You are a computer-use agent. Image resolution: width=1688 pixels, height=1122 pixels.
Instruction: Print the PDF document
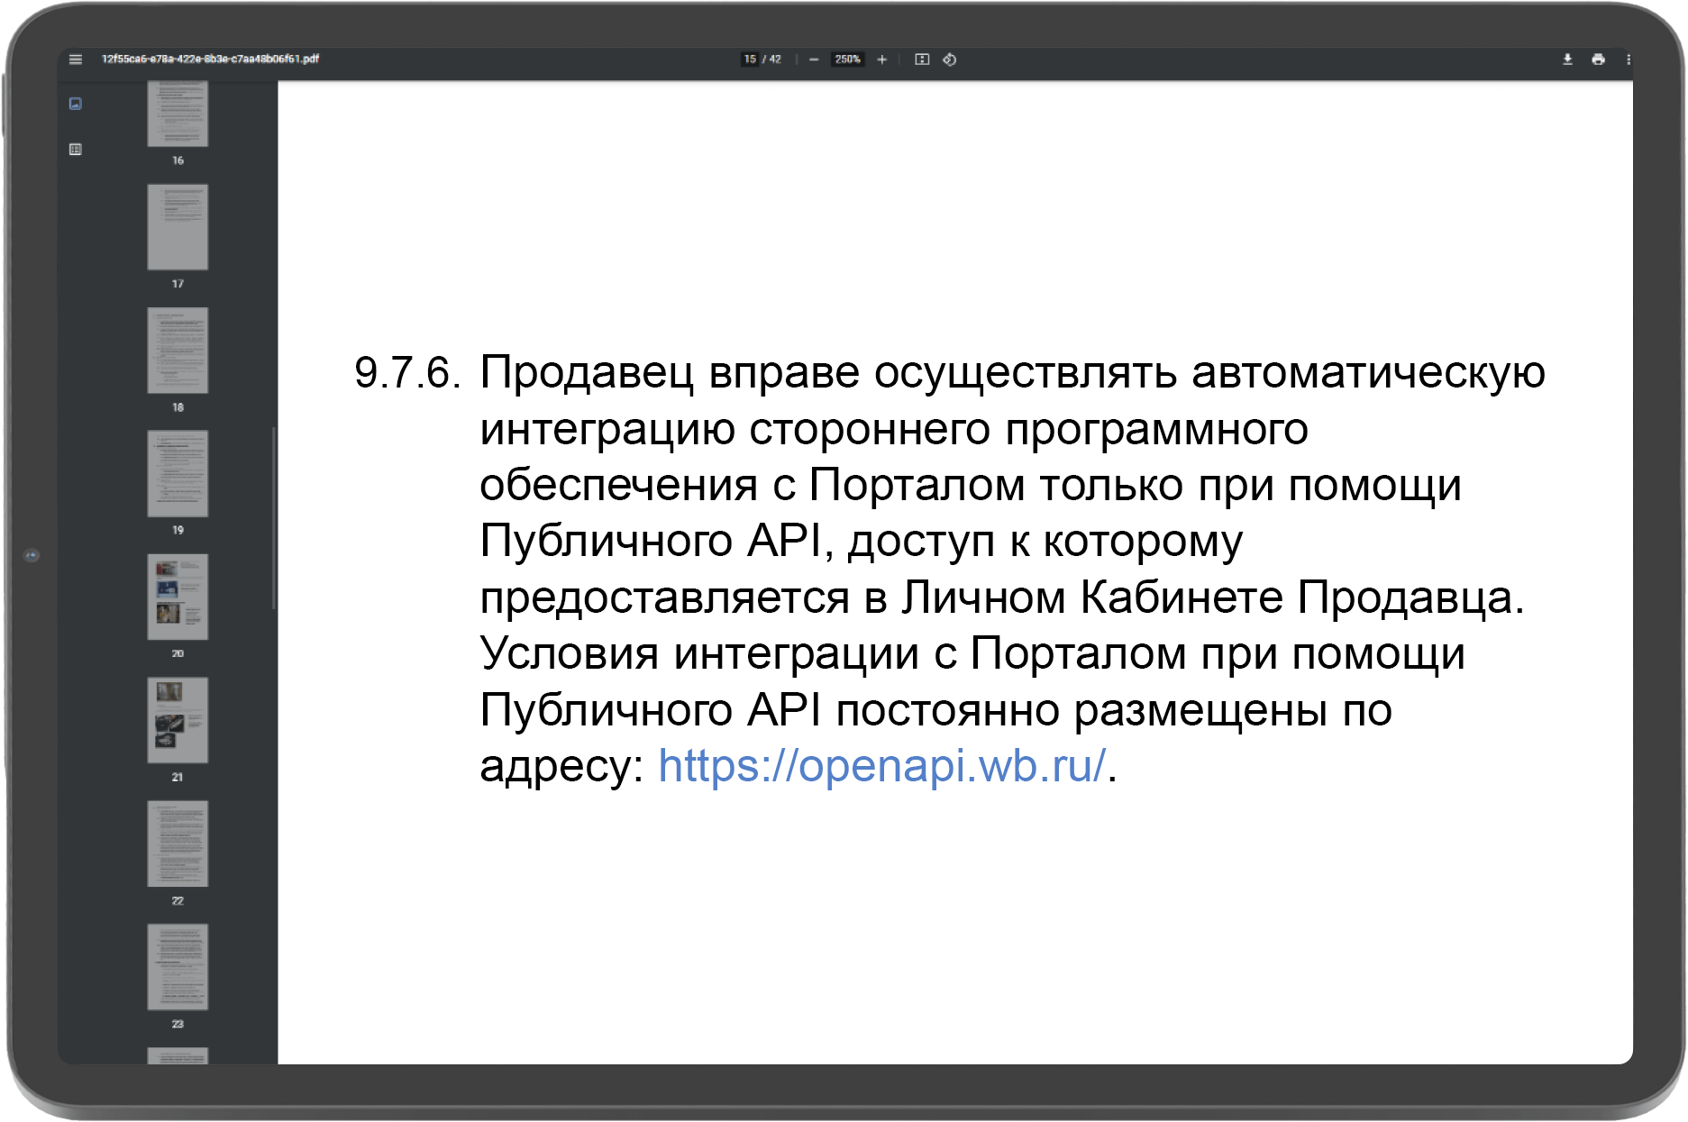pos(1598,59)
